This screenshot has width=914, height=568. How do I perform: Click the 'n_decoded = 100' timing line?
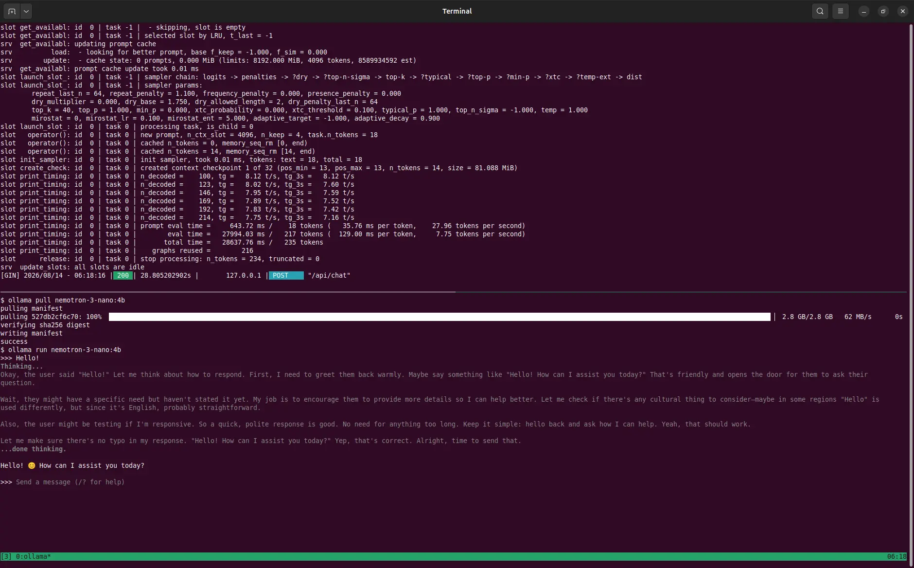(x=177, y=176)
